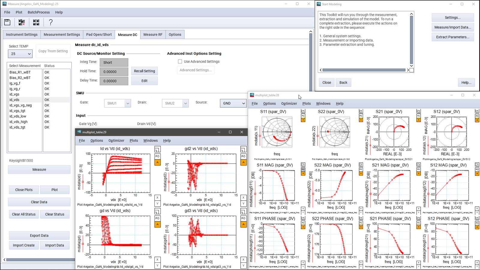
Task: Click the A autoscale icon on S21 MAG plot
Action: tap(418, 173)
